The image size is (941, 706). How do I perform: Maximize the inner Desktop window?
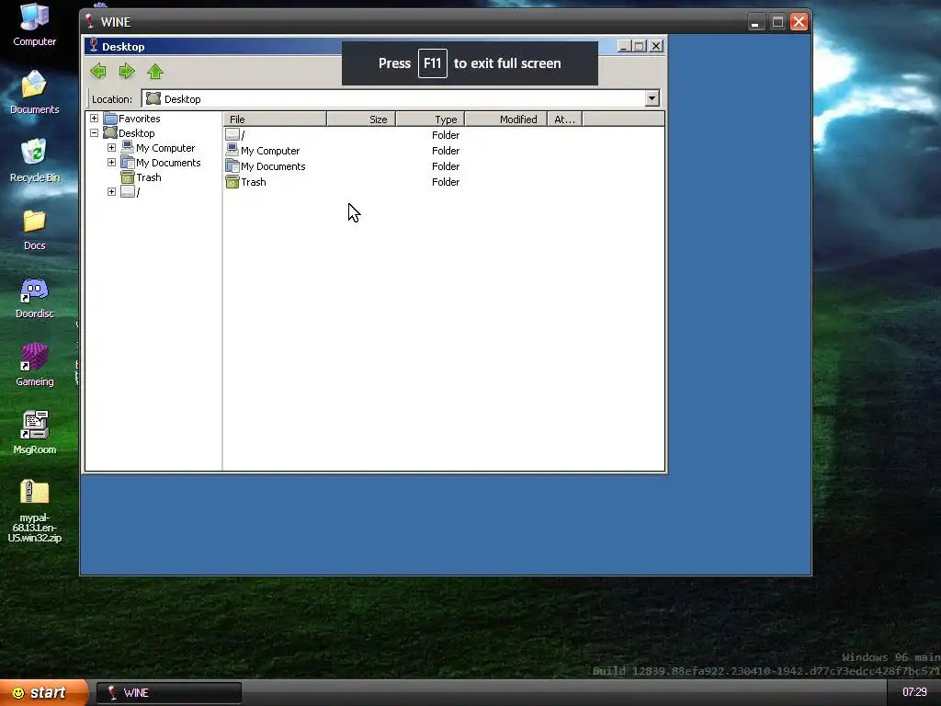pos(640,46)
